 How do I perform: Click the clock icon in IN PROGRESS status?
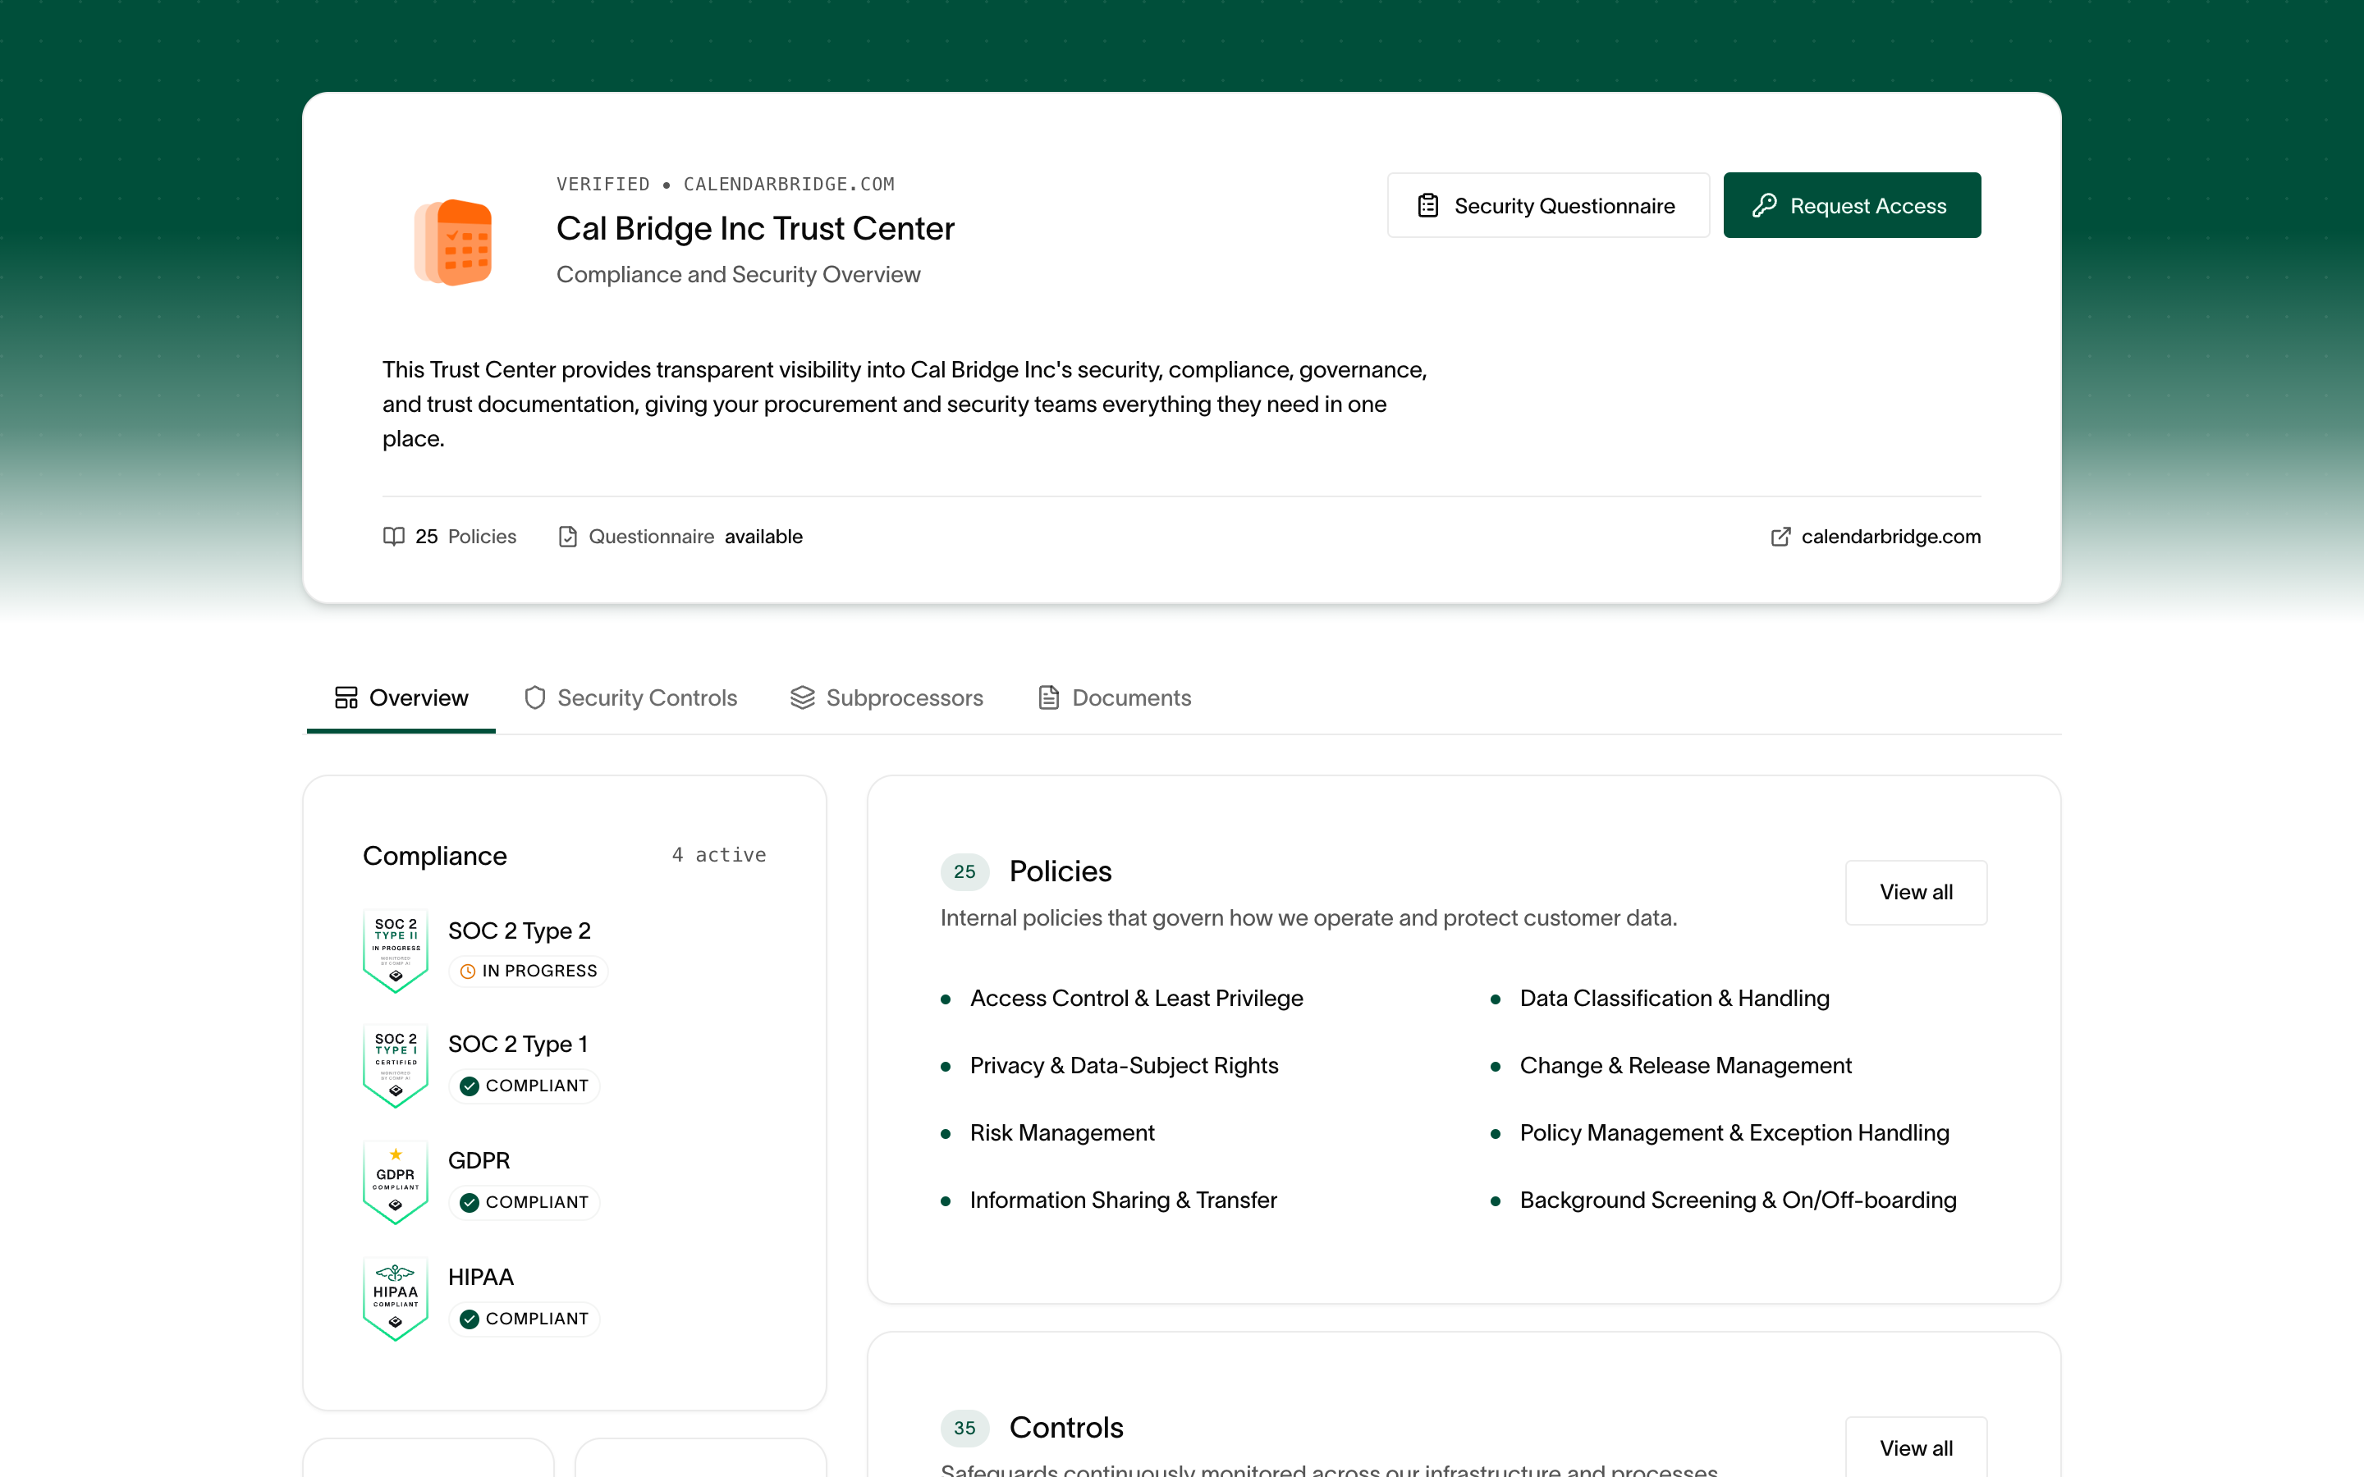coord(468,971)
